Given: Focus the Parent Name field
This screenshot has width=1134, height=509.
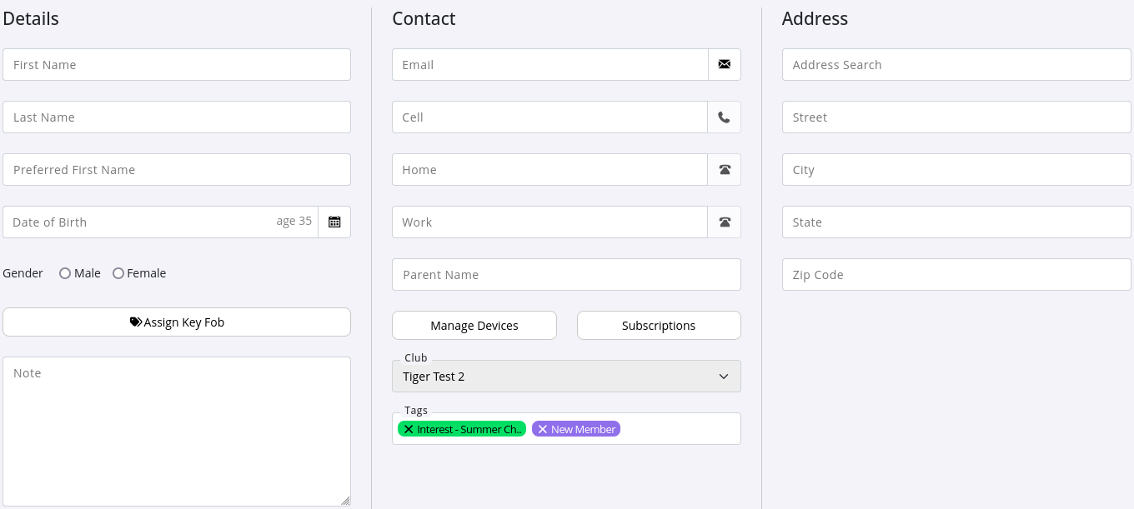Looking at the screenshot, I should (x=566, y=275).
